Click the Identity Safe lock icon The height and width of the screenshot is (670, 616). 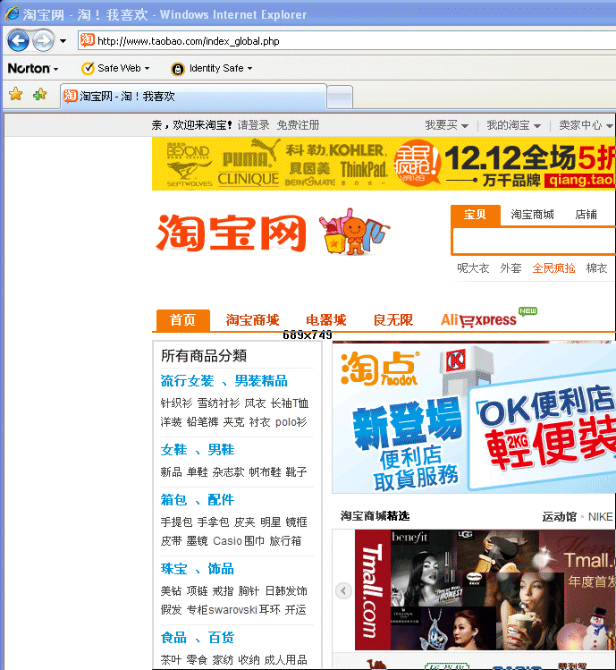[178, 68]
